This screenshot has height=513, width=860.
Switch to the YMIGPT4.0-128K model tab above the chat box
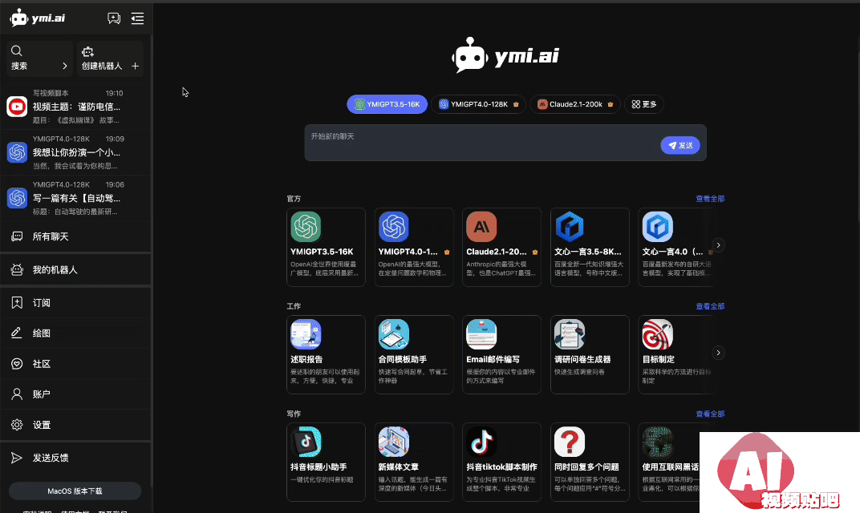[x=479, y=104]
